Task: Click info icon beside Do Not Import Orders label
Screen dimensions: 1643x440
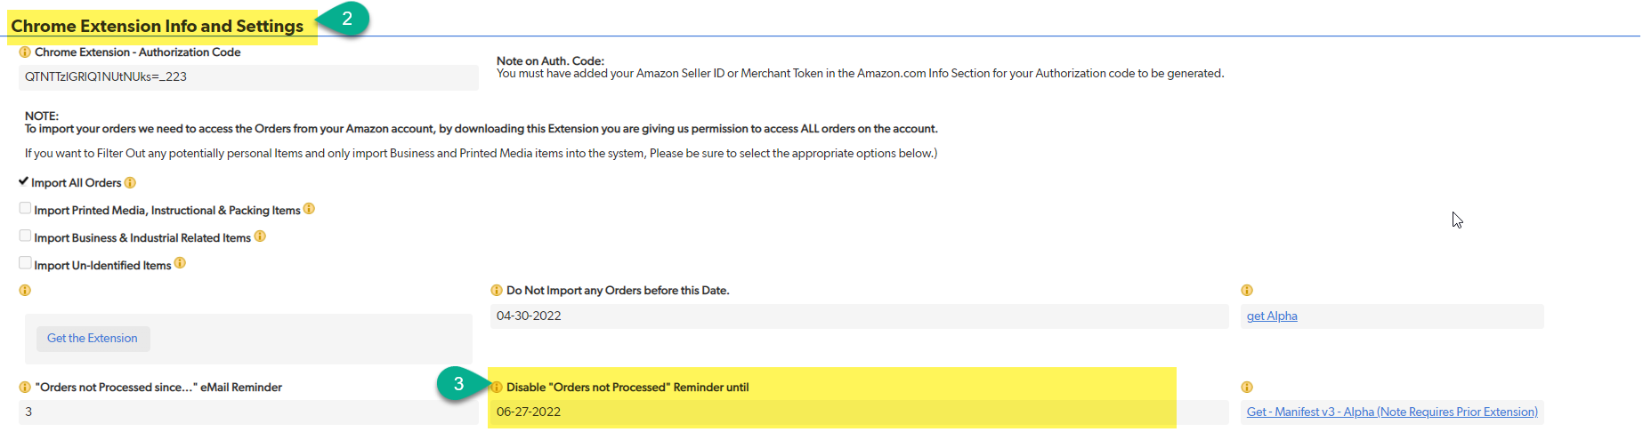Action: (x=497, y=291)
